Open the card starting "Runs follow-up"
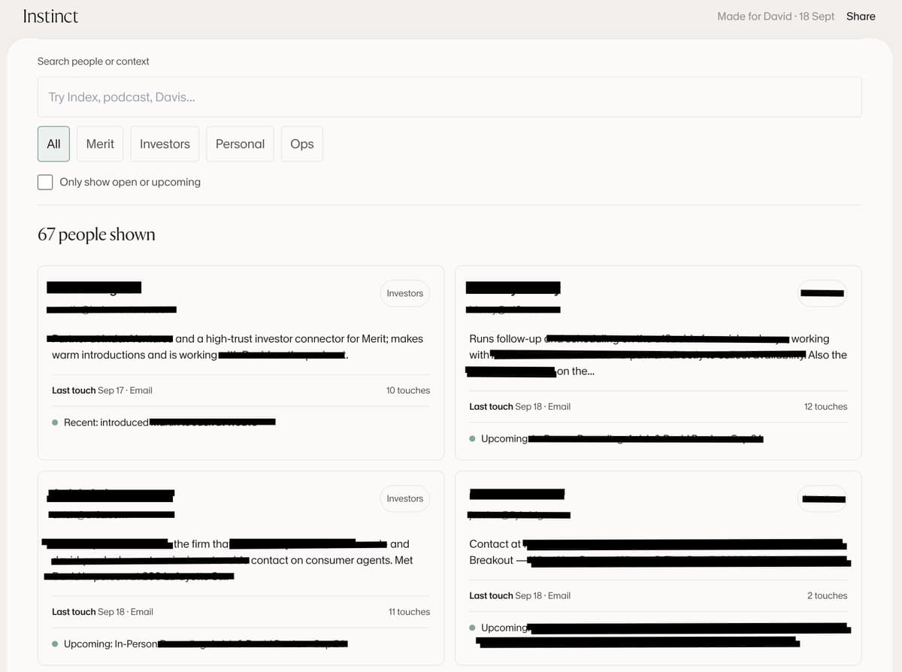Screen dimensions: 902x672 (658, 363)
